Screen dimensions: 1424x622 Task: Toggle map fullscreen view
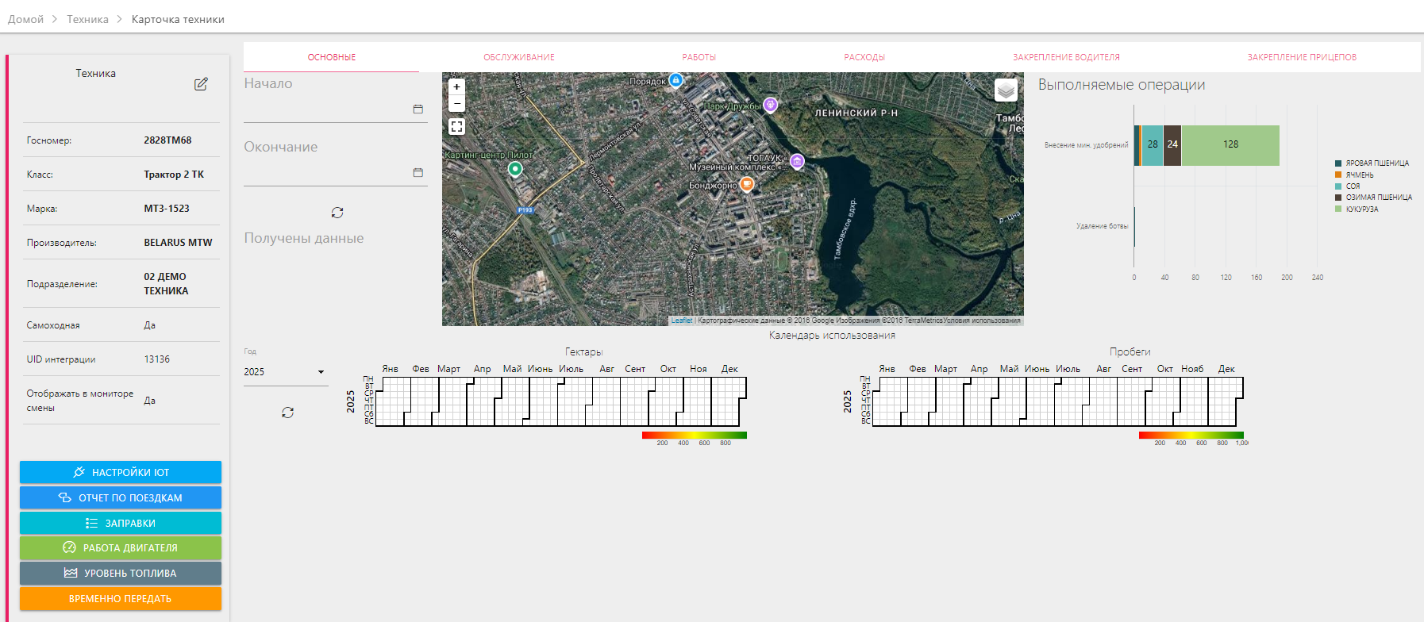coord(456,126)
